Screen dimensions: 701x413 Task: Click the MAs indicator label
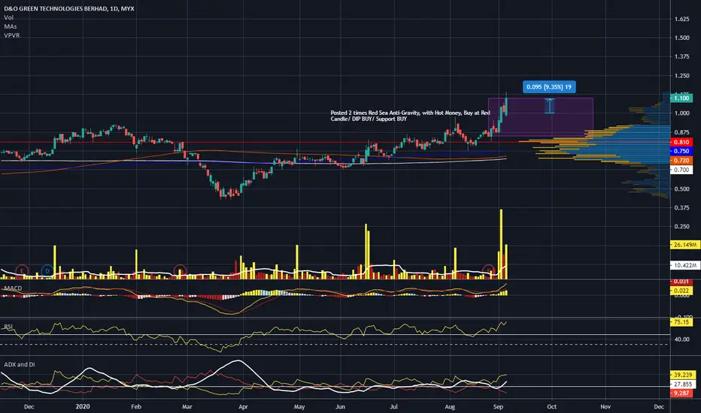[11, 26]
